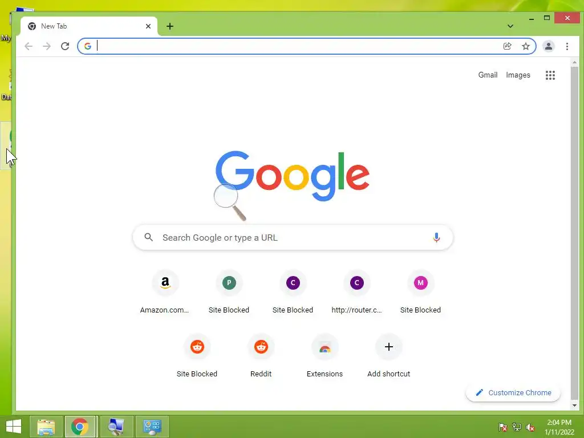This screenshot has width=584, height=438.
Task: Expand the tab search chevron
Action: (x=510, y=26)
